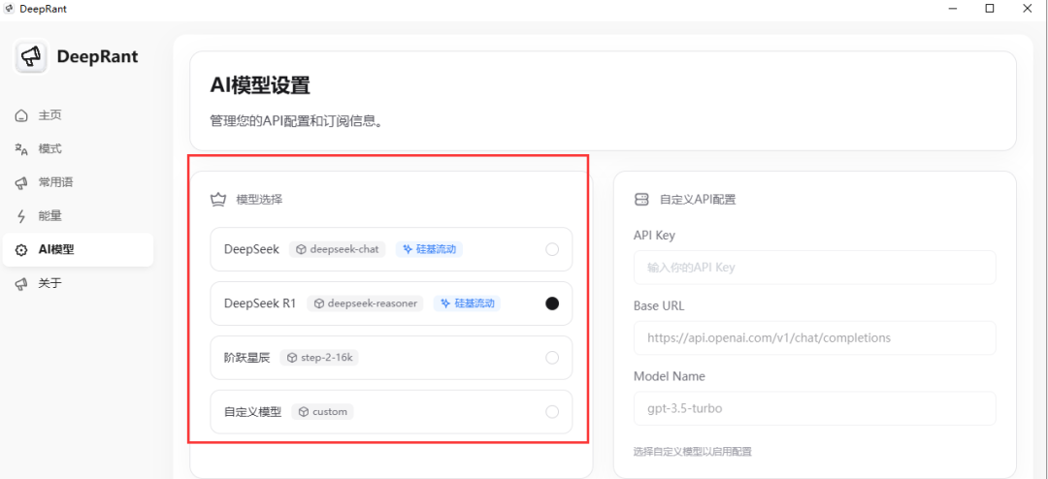Go to 常用语 in the sidebar
This screenshot has height=479, width=1048.
click(x=78, y=182)
